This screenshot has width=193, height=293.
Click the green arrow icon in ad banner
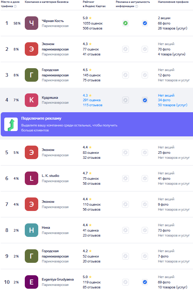click(x=11, y=124)
